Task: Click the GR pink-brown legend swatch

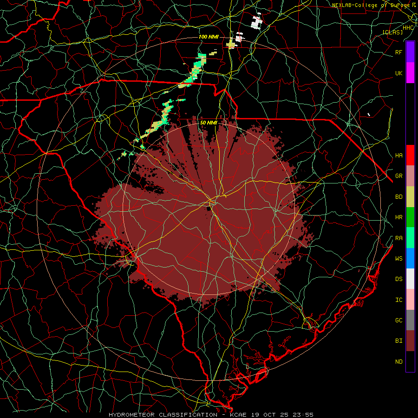Action: pos(410,176)
